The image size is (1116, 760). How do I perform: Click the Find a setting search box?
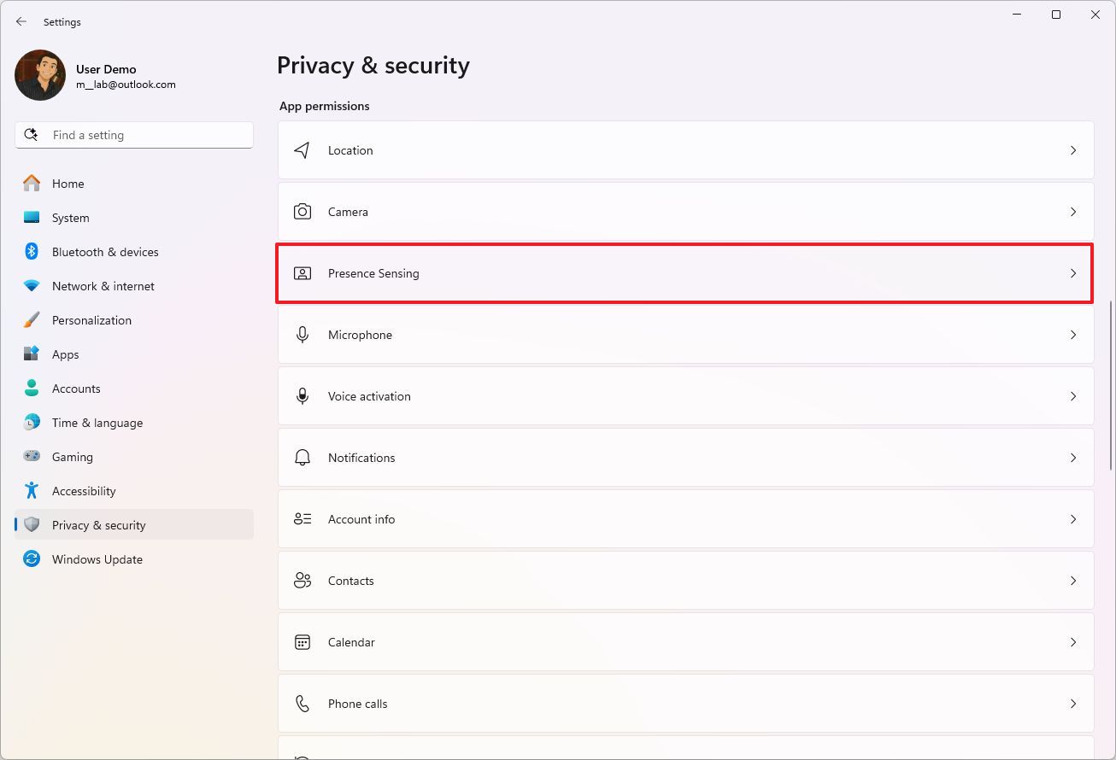[x=134, y=135]
